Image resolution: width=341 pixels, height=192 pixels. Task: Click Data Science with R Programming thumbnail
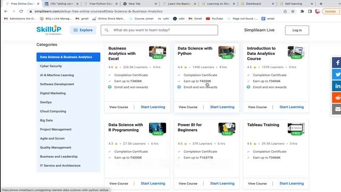158,129
